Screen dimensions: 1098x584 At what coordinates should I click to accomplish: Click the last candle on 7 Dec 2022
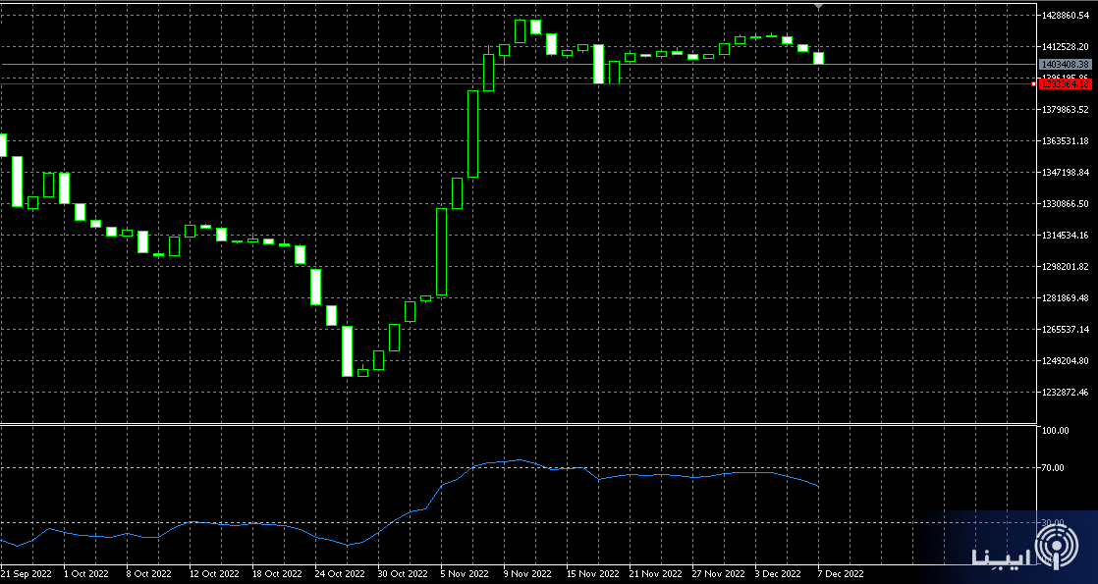[x=818, y=58]
